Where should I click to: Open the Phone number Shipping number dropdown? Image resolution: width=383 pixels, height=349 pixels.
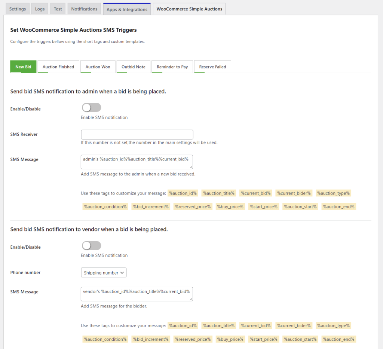[x=104, y=273]
